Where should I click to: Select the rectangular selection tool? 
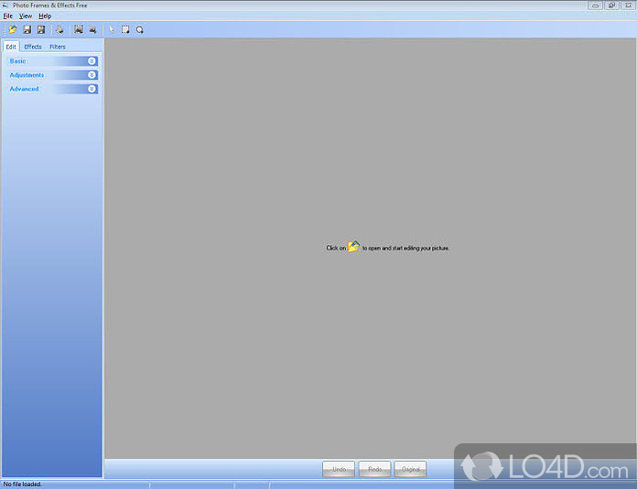[125, 29]
